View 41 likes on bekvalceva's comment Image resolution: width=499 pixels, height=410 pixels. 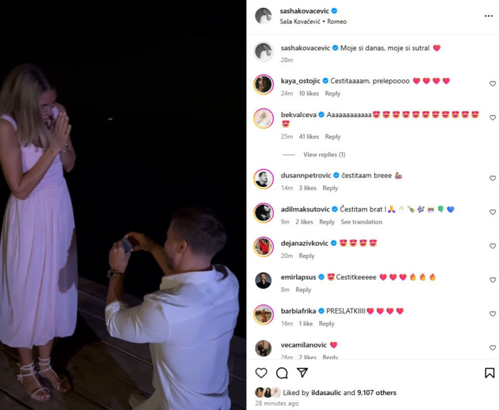coord(309,136)
